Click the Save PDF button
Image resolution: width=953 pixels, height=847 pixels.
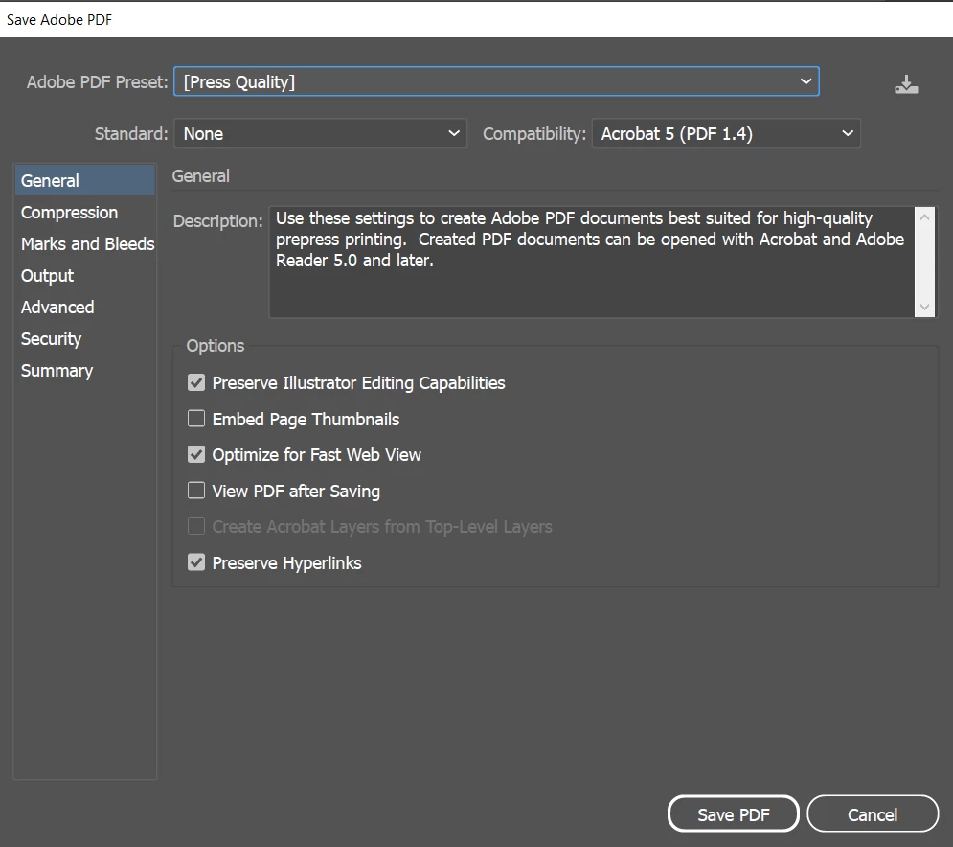click(733, 813)
